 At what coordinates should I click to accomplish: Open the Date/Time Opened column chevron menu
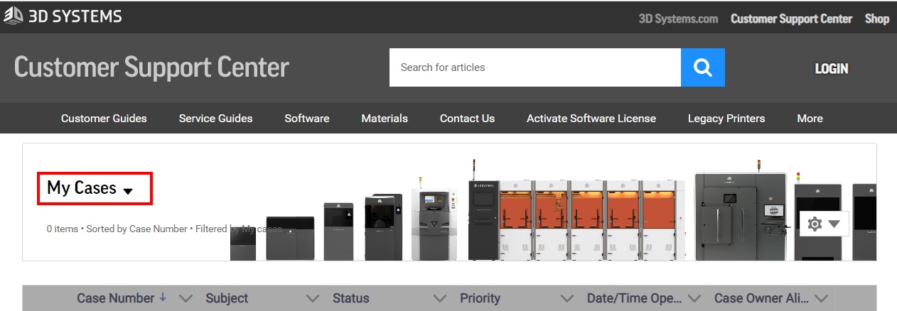[x=694, y=298]
